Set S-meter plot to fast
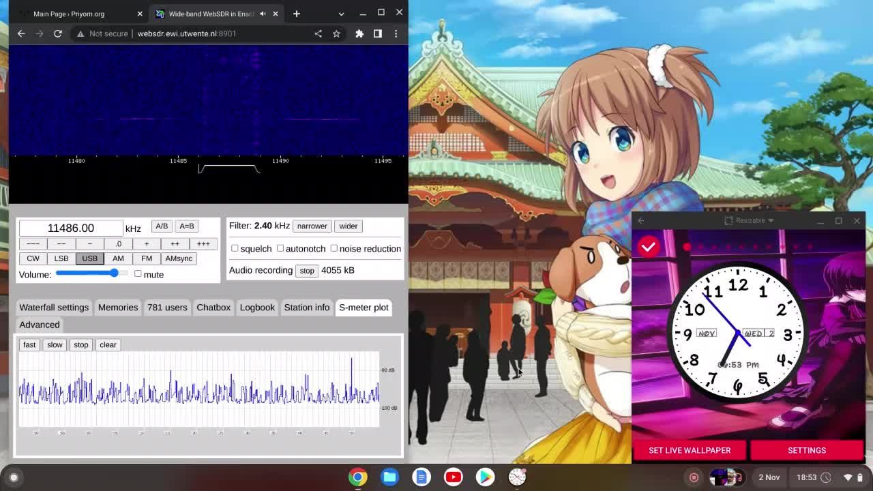 (29, 344)
